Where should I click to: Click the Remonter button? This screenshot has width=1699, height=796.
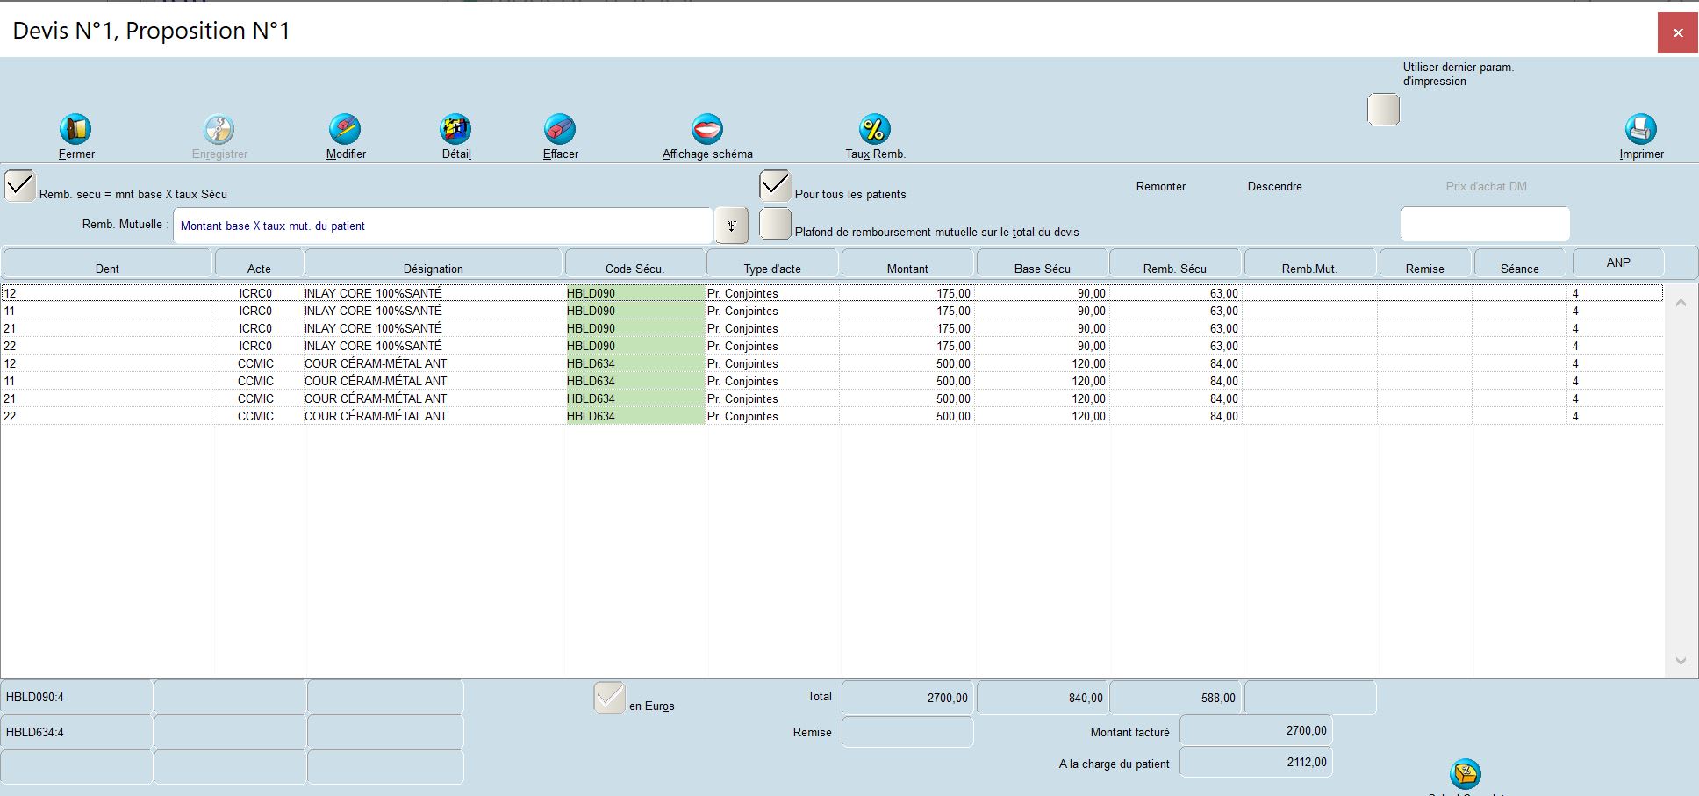[x=1160, y=186]
